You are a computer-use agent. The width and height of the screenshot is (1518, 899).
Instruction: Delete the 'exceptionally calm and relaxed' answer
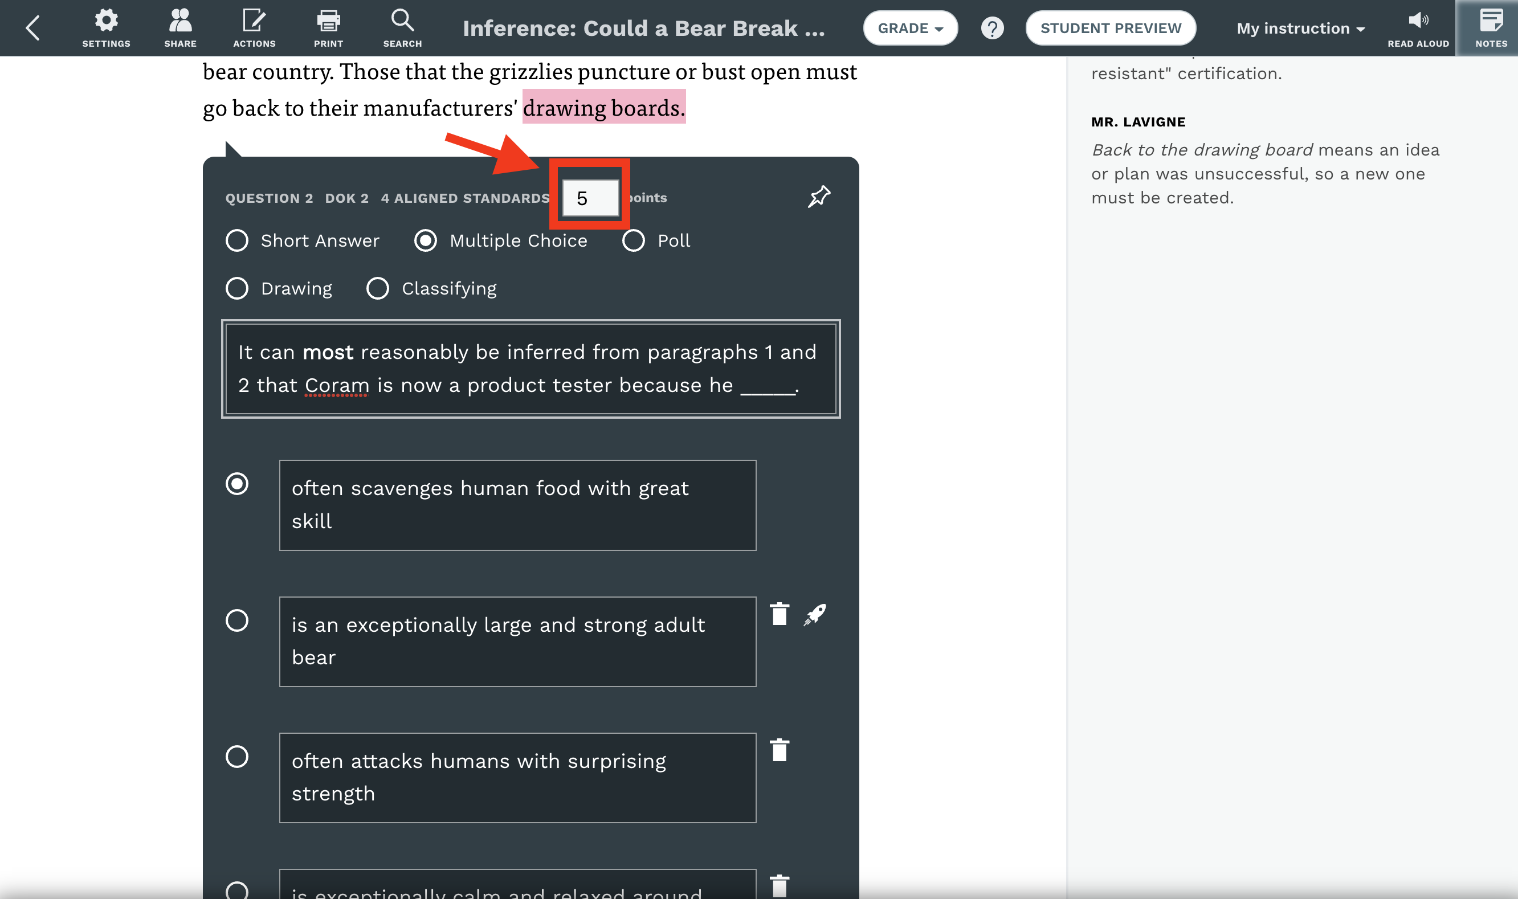point(780,886)
